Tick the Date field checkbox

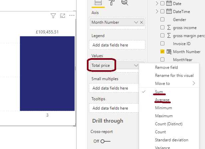(x=162, y=3)
